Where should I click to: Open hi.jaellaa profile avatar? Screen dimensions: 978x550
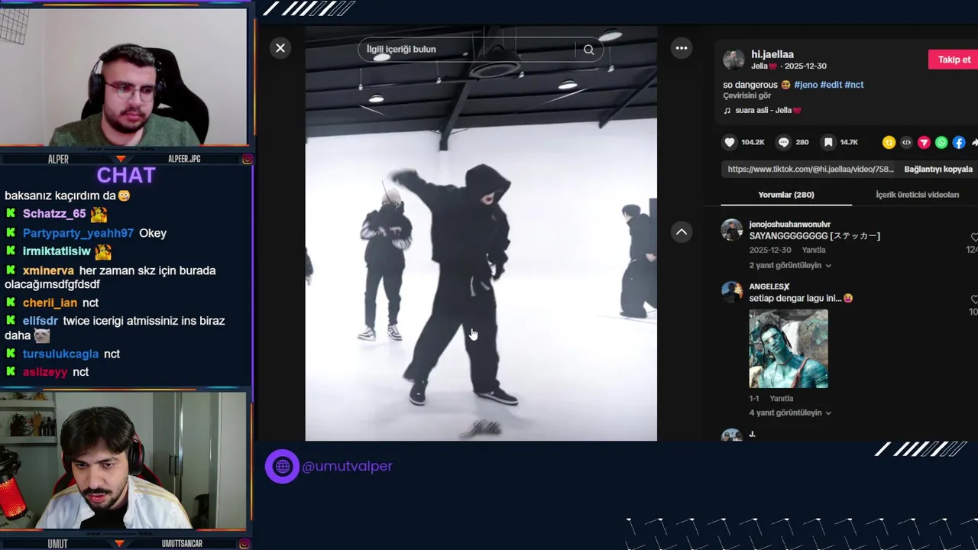[x=733, y=60]
